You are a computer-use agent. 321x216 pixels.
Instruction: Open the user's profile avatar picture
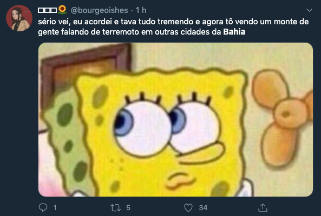[19, 18]
